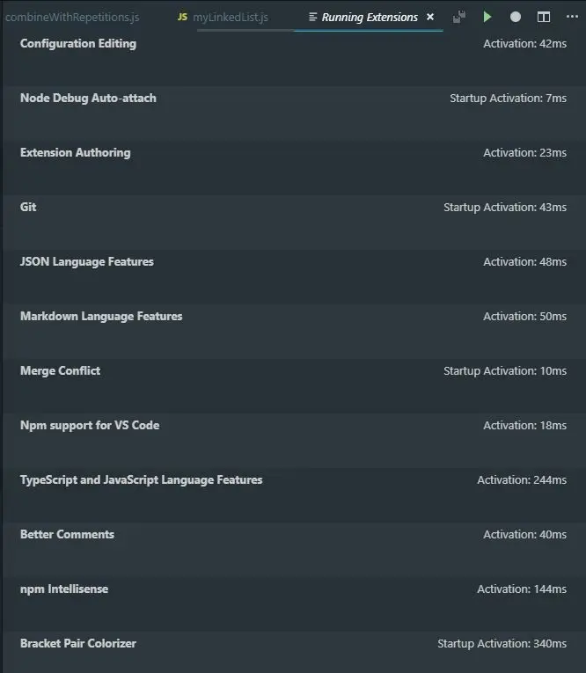The height and width of the screenshot is (673, 586).
Task: Select the Node Debug Auto-attach extension
Action: click(x=294, y=113)
